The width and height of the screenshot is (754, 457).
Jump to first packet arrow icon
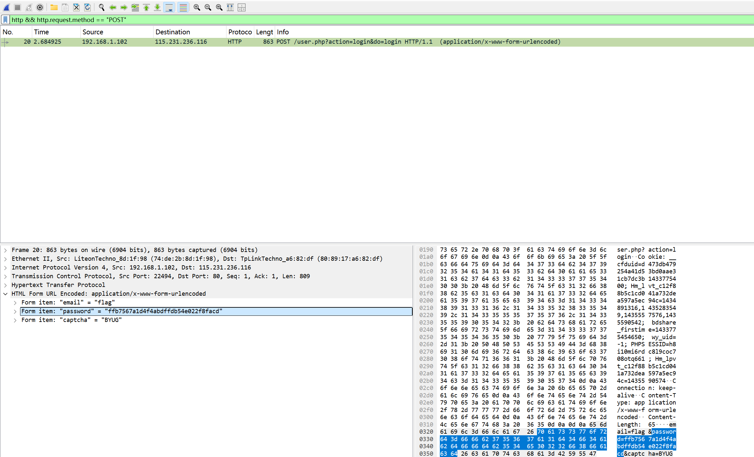click(146, 7)
